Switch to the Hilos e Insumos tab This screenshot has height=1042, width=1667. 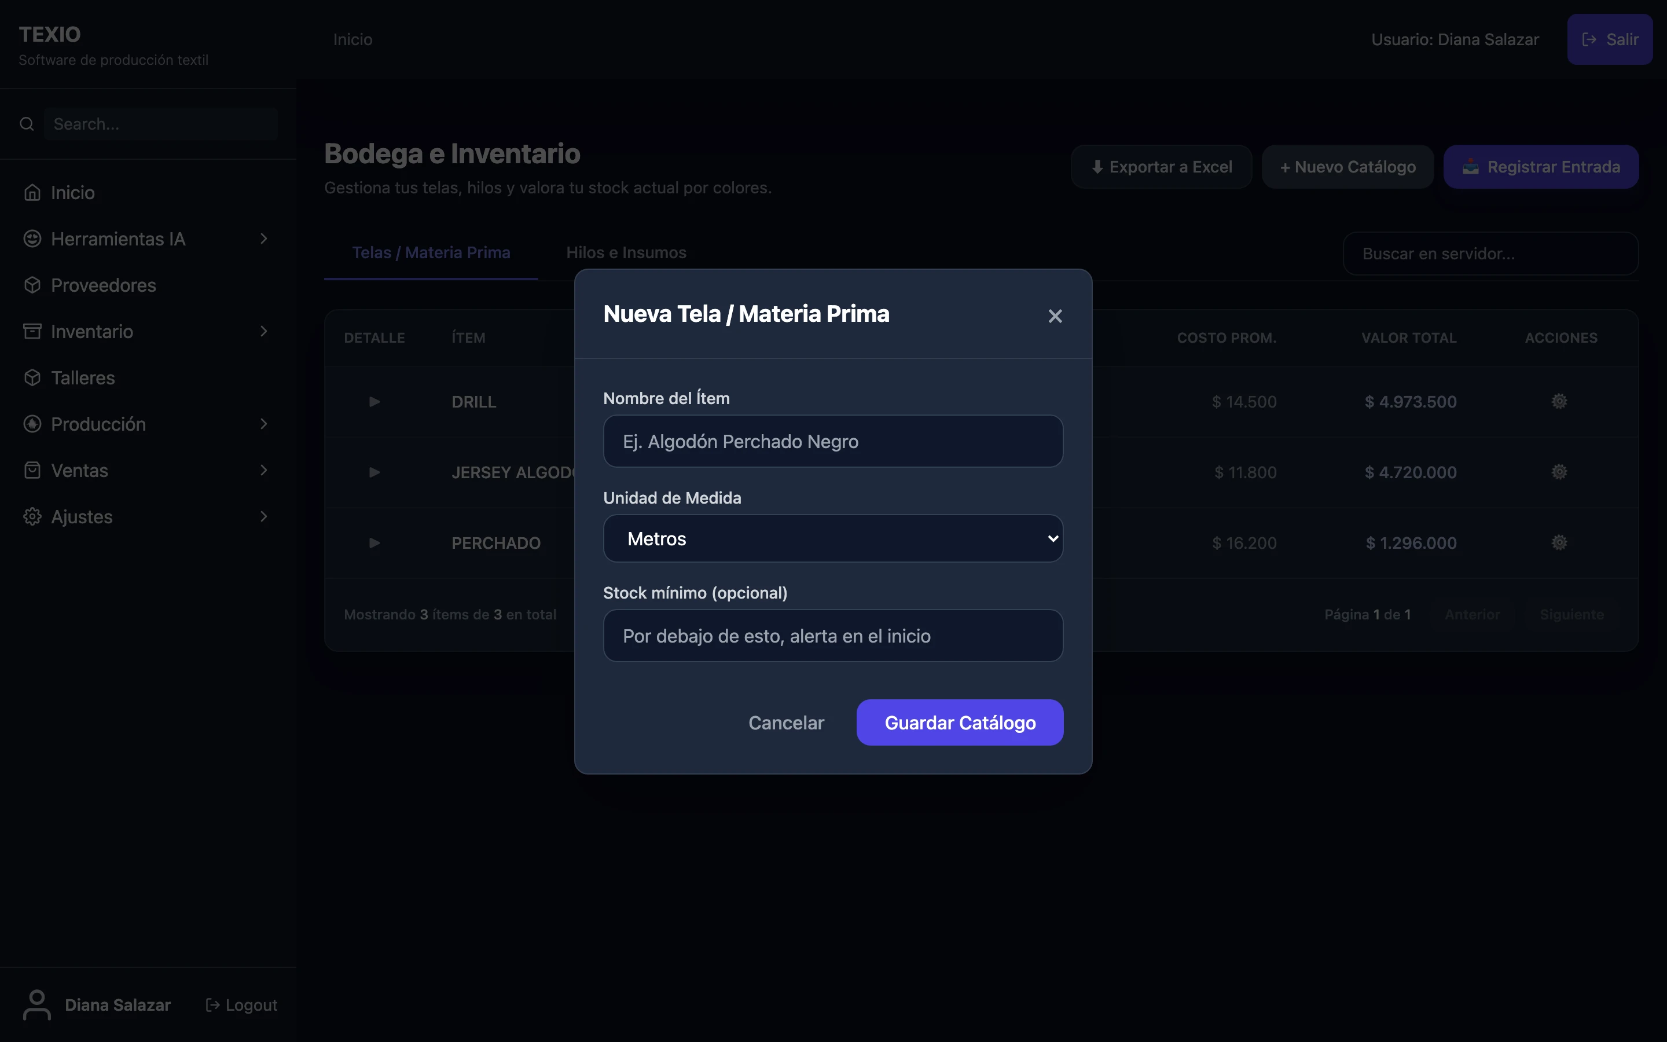(x=626, y=252)
